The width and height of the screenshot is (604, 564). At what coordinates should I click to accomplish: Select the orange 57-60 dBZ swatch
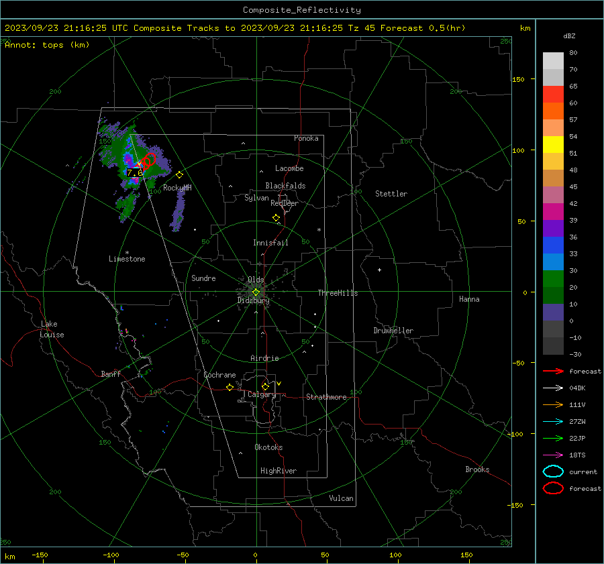coord(553,111)
